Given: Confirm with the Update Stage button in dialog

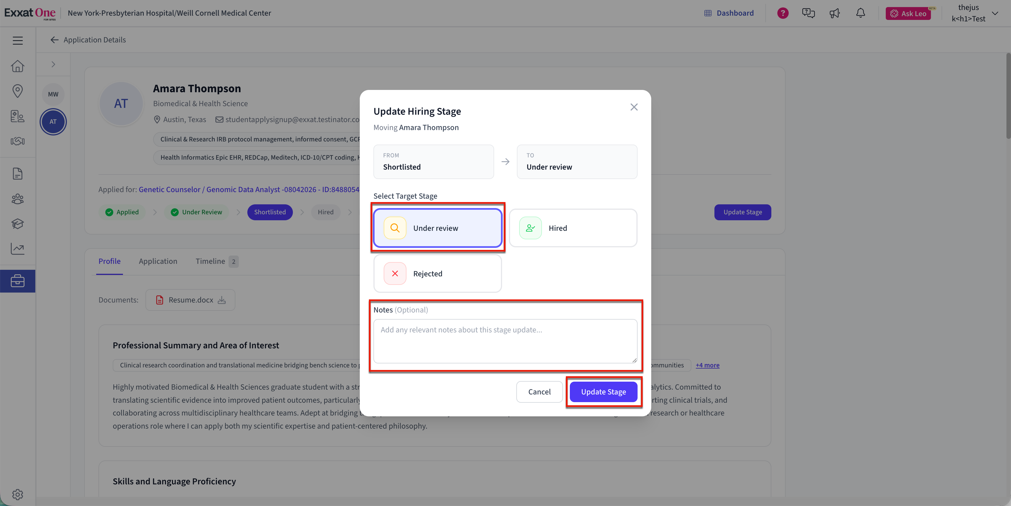Looking at the screenshot, I should click(x=603, y=392).
